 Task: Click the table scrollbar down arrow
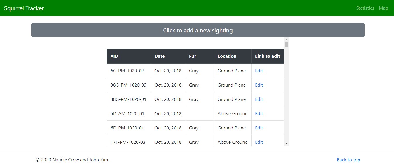pyautogui.click(x=286, y=144)
